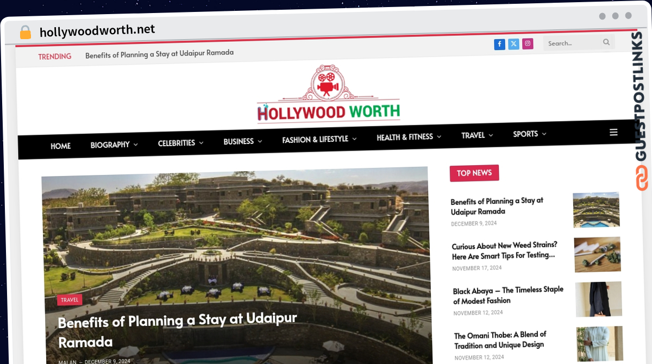Click the Travel category tag on featured post
652x364 pixels.
coord(70,299)
